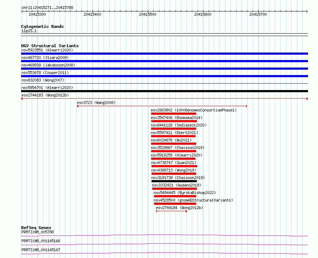
Task: Click the nsv5597411 (Ebert2021) label
Action: (x=174, y=133)
